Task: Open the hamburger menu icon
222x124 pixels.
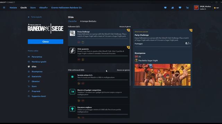Action: (4, 8)
